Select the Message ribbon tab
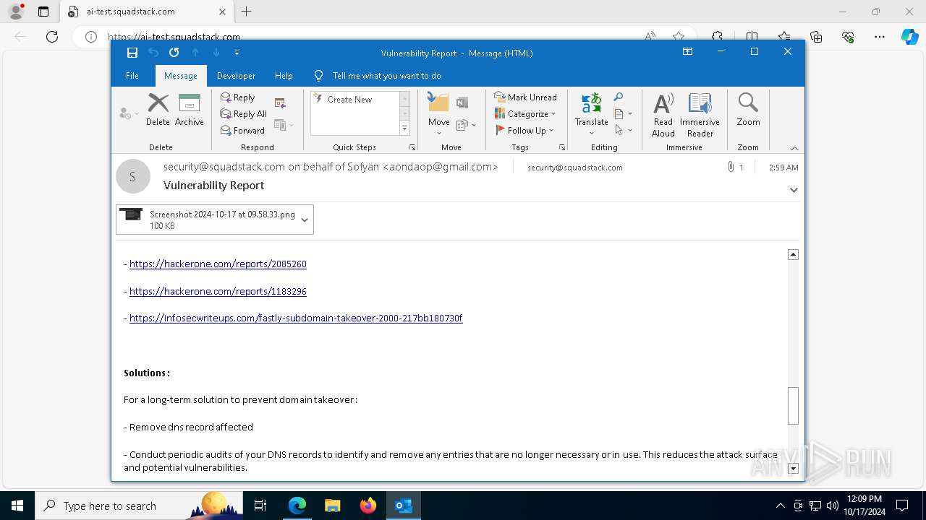 click(x=181, y=76)
